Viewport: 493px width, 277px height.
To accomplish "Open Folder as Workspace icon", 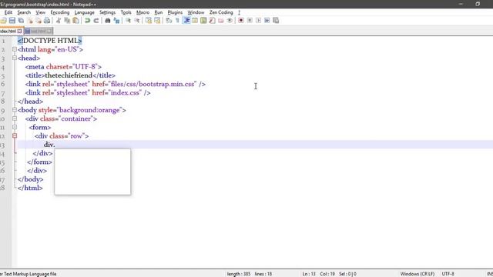I will point(221,21).
